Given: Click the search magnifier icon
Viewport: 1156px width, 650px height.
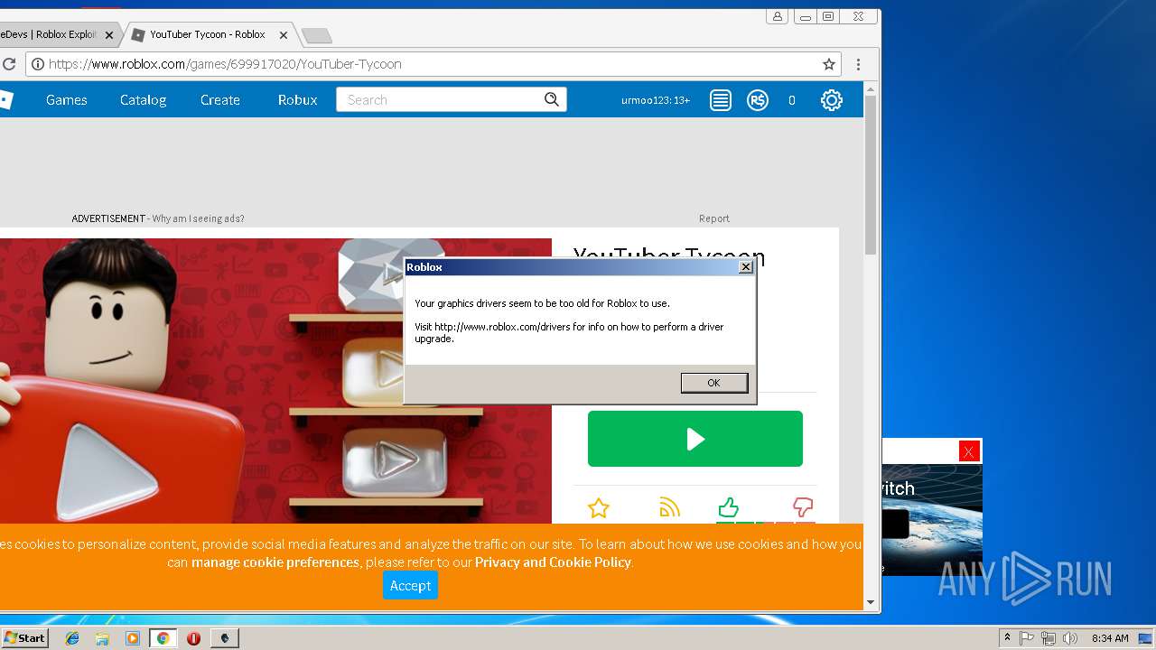Looking at the screenshot, I should point(552,99).
